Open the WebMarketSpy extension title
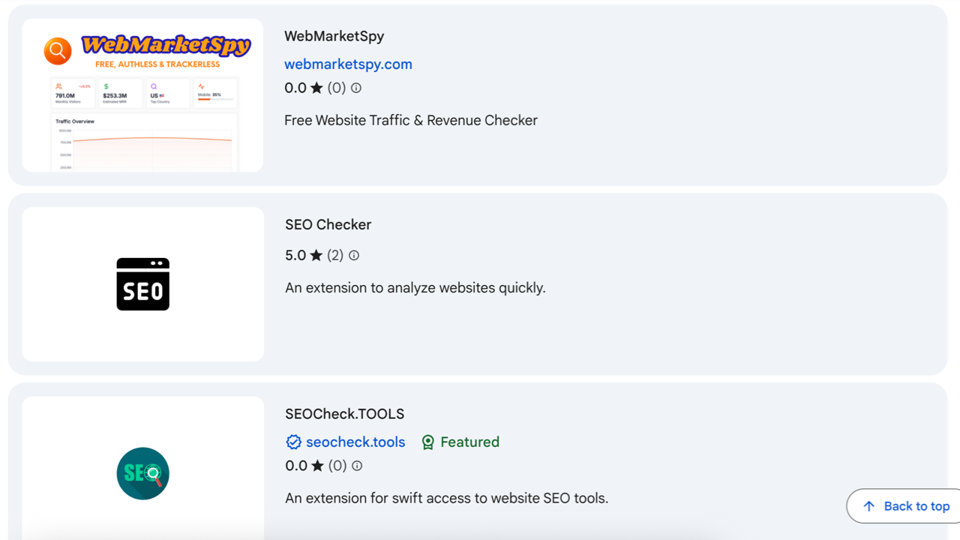 click(x=334, y=36)
